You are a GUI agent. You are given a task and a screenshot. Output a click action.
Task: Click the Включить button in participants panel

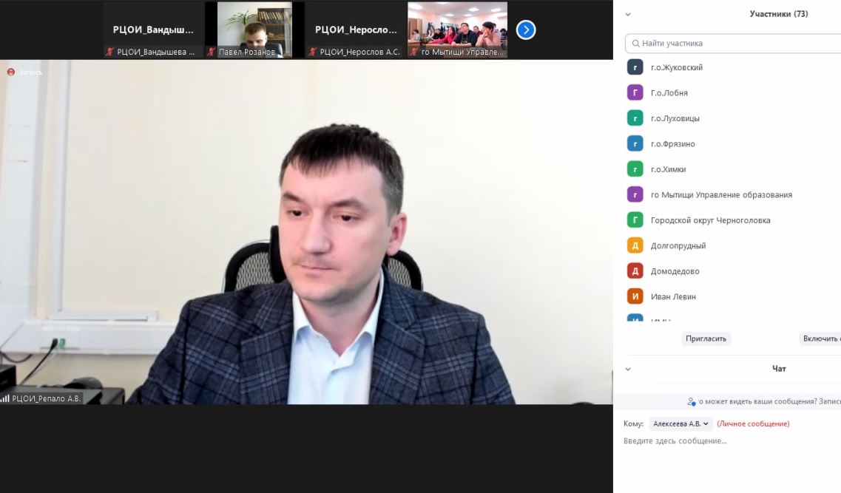[x=820, y=339]
